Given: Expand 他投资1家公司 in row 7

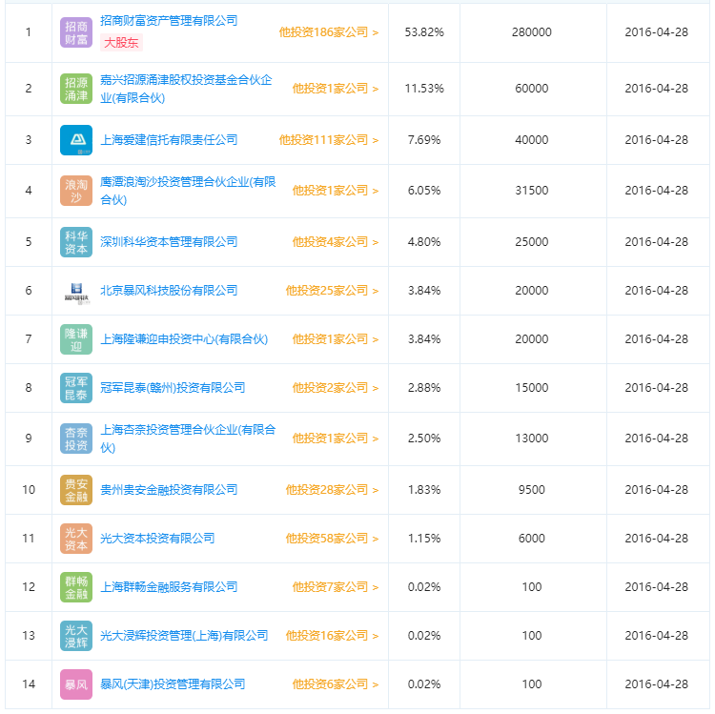Looking at the screenshot, I should click(336, 339).
